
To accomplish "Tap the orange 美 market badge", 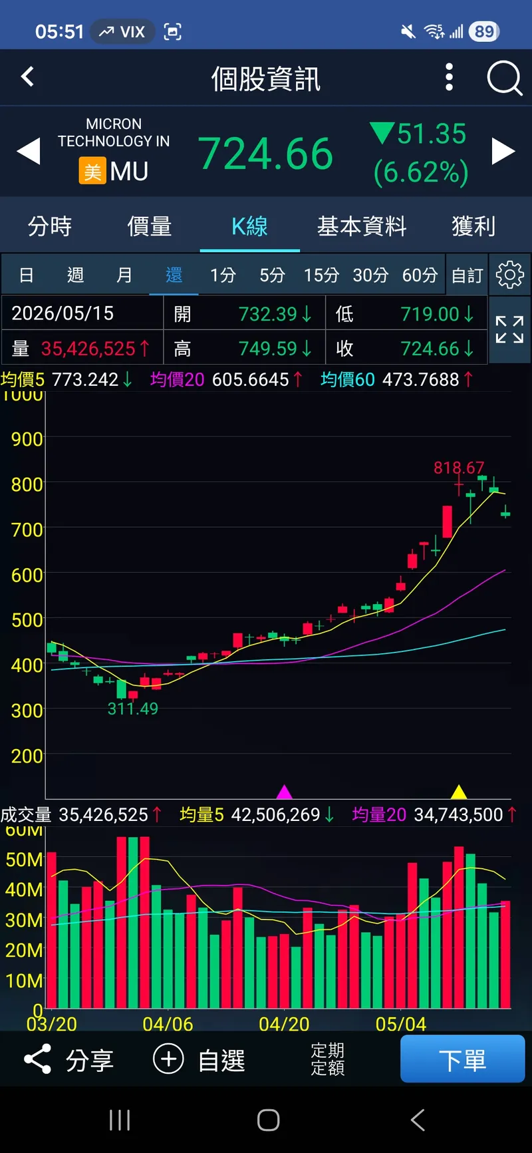I will pos(92,171).
